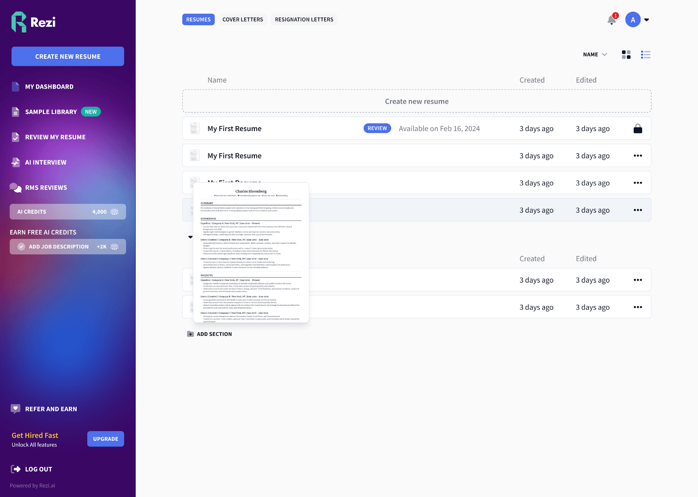Click the RMS Reviews chat bubbles icon
Image resolution: width=698 pixels, height=497 pixels.
(16, 188)
